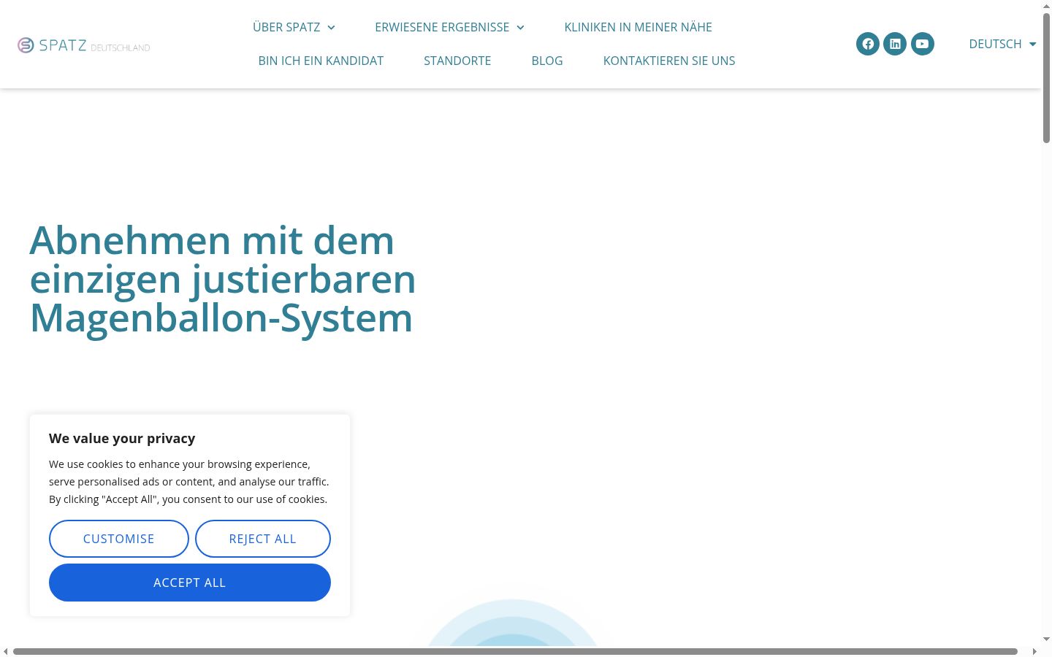The image size is (1052, 657).
Task: Open the Standorte menu item
Action: point(457,61)
